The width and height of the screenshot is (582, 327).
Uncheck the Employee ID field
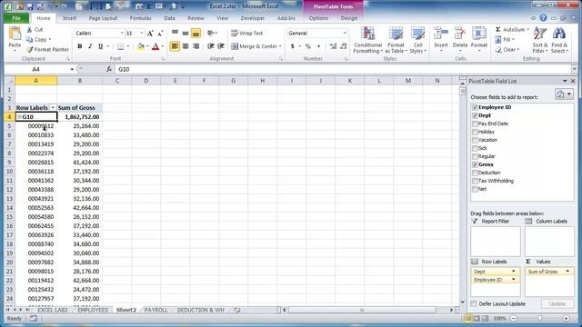coord(475,107)
